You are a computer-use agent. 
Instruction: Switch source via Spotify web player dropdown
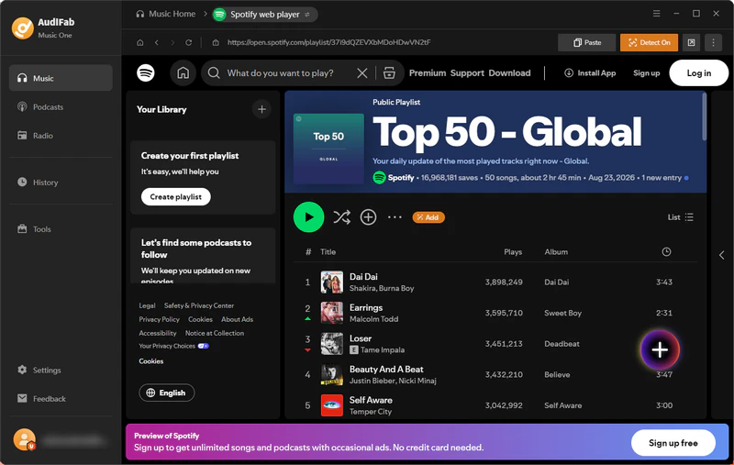click(x=265, y=15)
